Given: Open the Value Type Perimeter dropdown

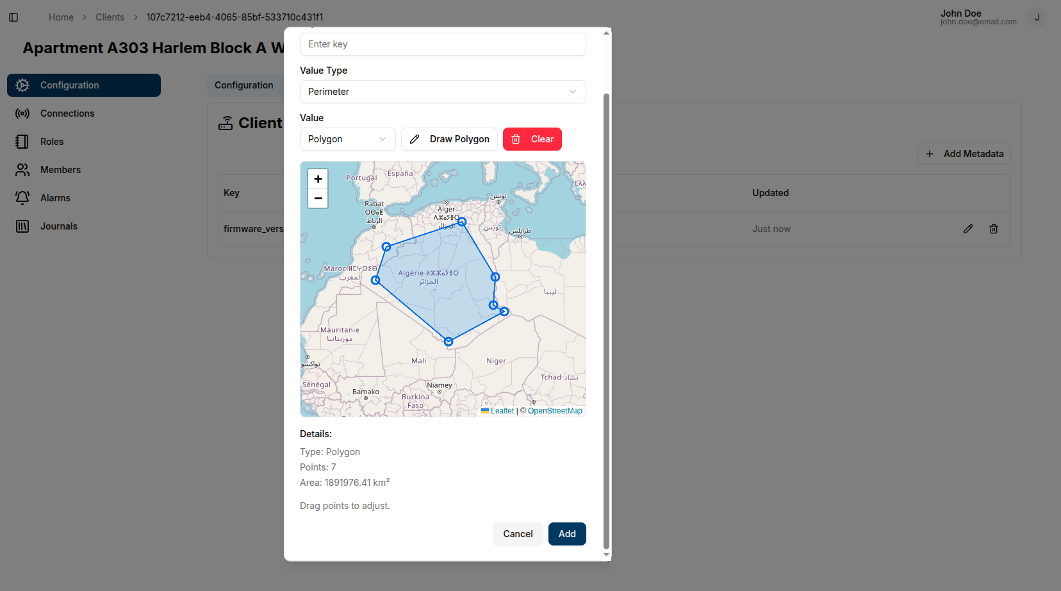Looking at the screenshot, I should (x=443, y=92).
